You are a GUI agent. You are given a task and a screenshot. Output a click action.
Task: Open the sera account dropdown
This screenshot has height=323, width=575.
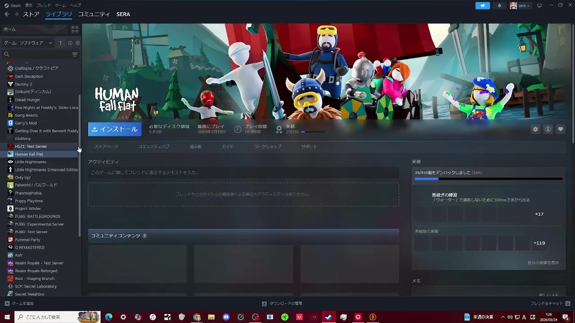[520, 5]
